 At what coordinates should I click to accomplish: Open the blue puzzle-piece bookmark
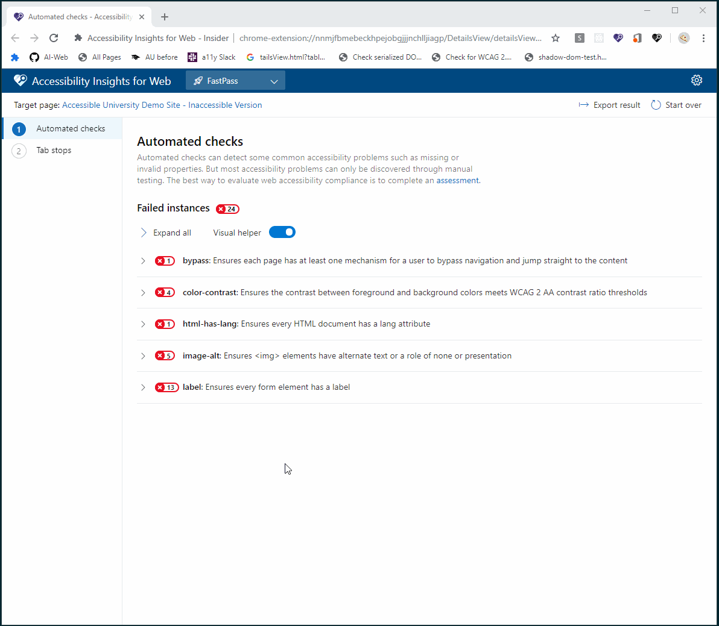coord(14,57)
